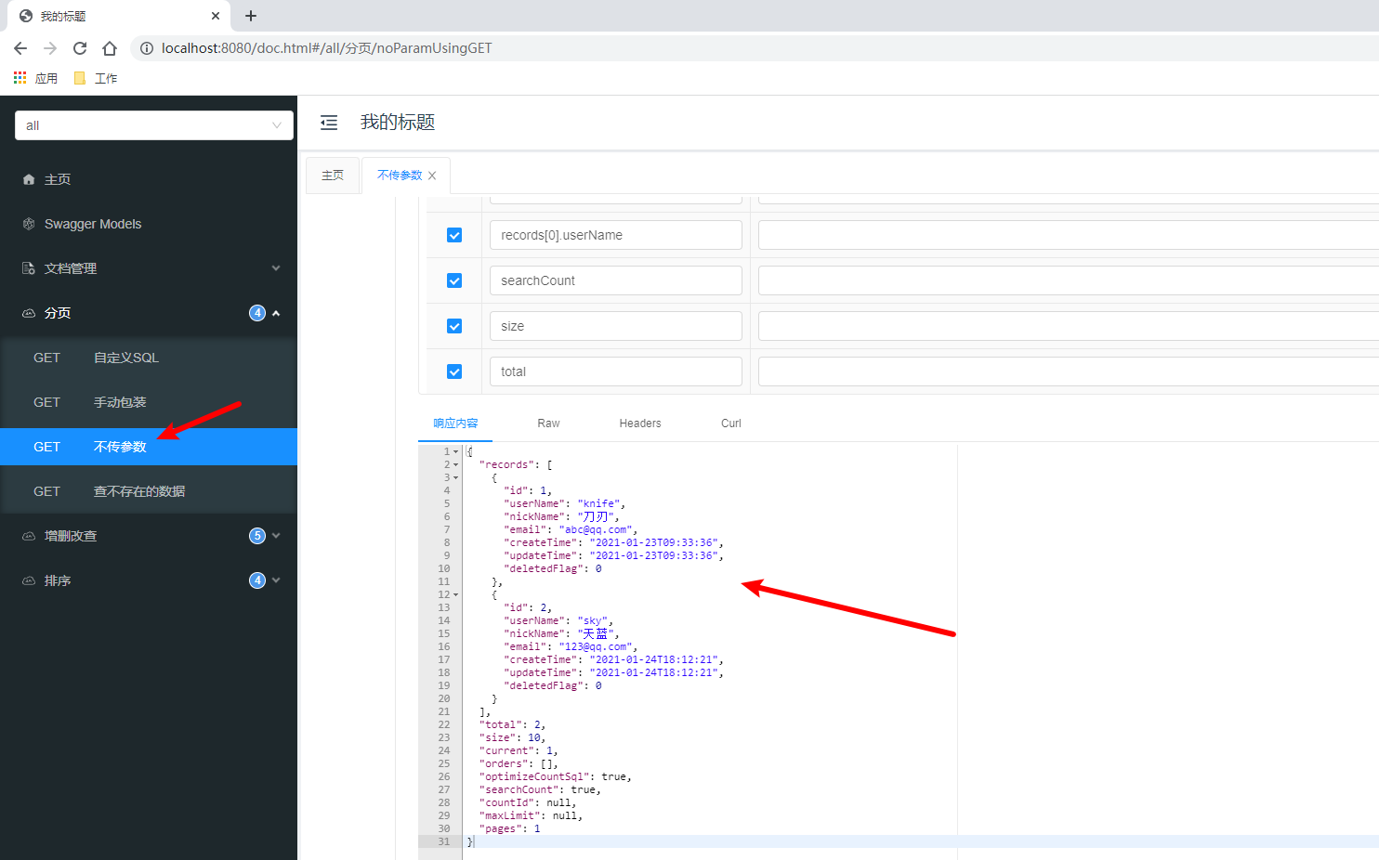Open the 自定义SQL GET endpoint
This screenshot has width=1379, height=860.
125,358
